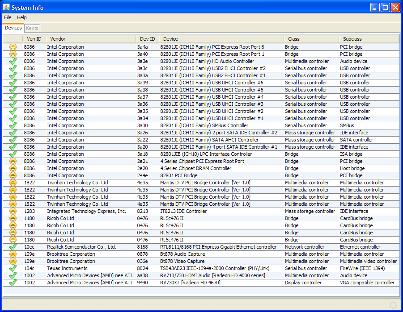Switch to the Kexts tab
Image resolution: width=403 pixels, height=312 pixels.
[32, 28]
